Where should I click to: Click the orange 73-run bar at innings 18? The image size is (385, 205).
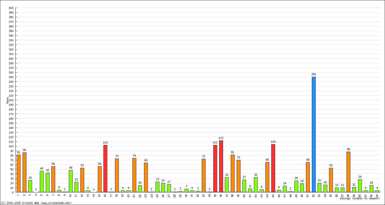coord(117,175)
